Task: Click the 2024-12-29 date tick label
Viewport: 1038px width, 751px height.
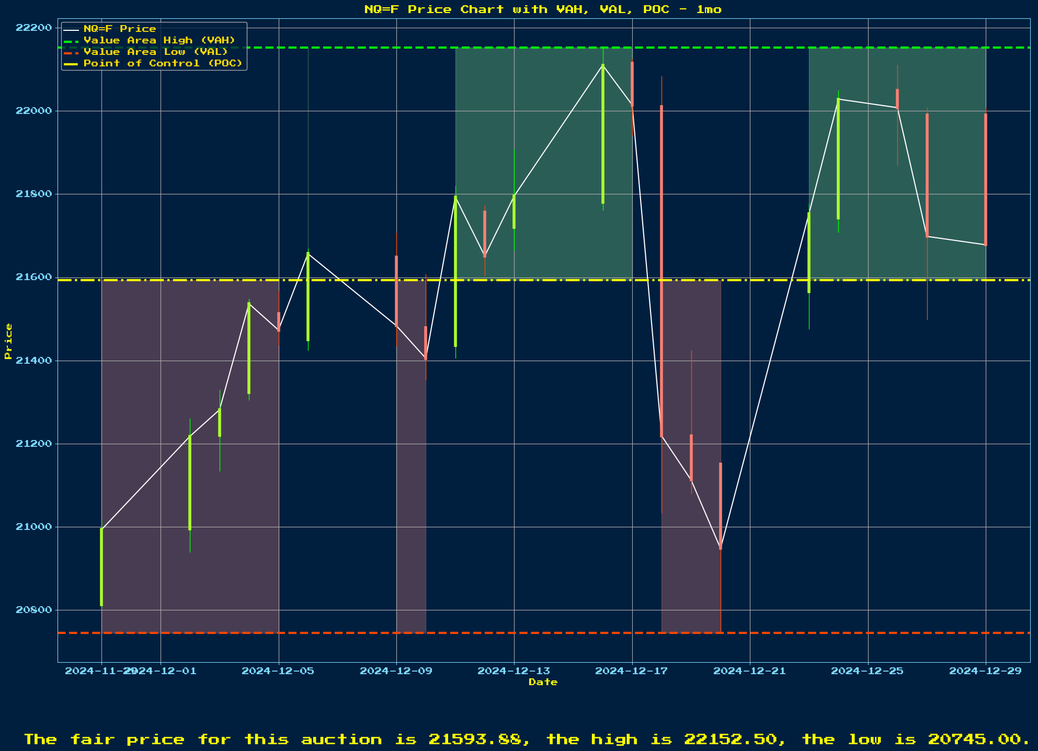Action: (x=985, y=671)
